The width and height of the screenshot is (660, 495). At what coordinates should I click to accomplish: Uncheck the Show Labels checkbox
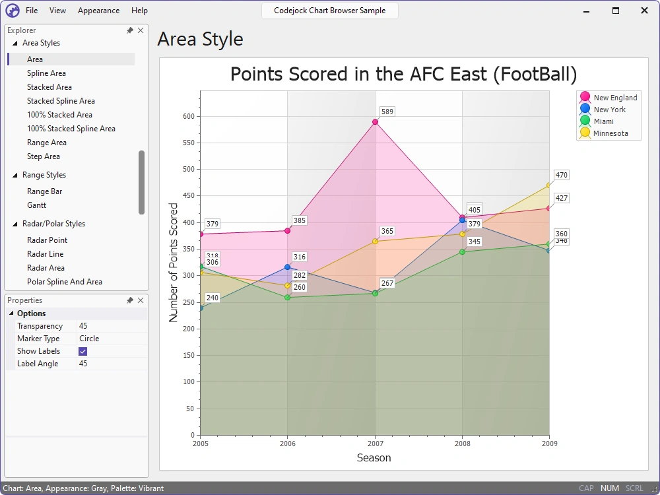point(83,351)
